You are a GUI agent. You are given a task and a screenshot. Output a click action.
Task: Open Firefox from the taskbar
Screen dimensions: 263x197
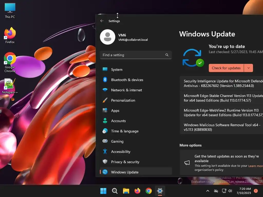(137, 191)
